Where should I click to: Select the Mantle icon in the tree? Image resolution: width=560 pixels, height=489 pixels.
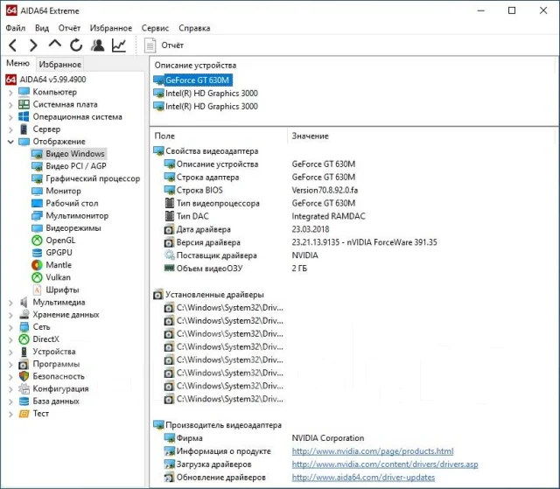pos(37,265)
